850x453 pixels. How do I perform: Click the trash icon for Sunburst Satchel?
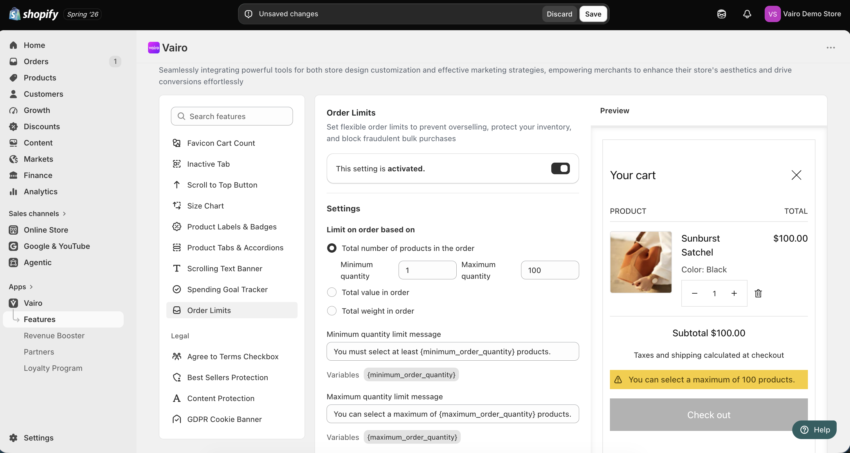[758, 293]
